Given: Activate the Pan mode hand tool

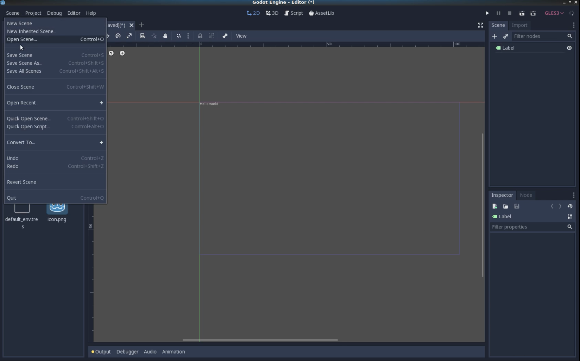Looking at the screenshot, I should click(165, 36).
